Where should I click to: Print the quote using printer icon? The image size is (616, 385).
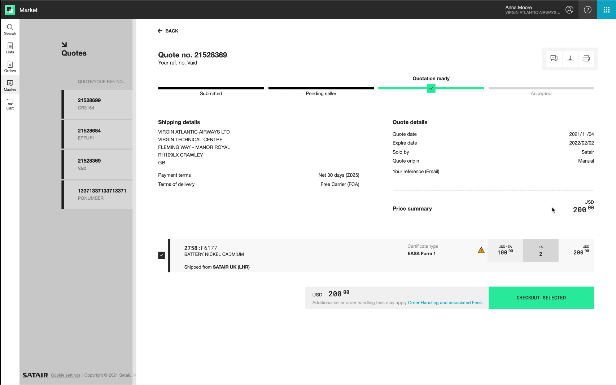coord(586,58)
